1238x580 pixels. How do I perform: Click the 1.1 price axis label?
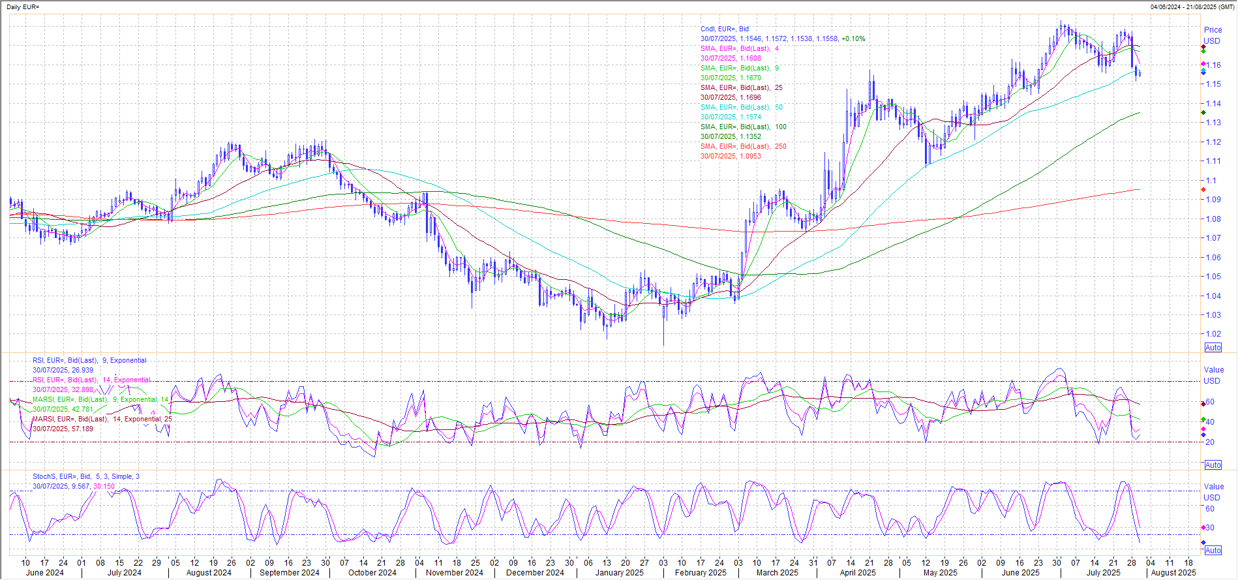tap(1211, 180)
